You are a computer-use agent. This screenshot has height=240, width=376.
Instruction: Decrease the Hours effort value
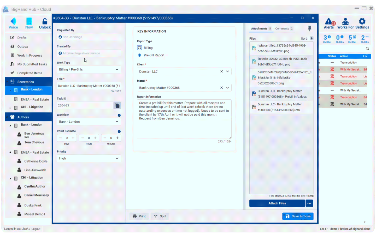[83, 138]
